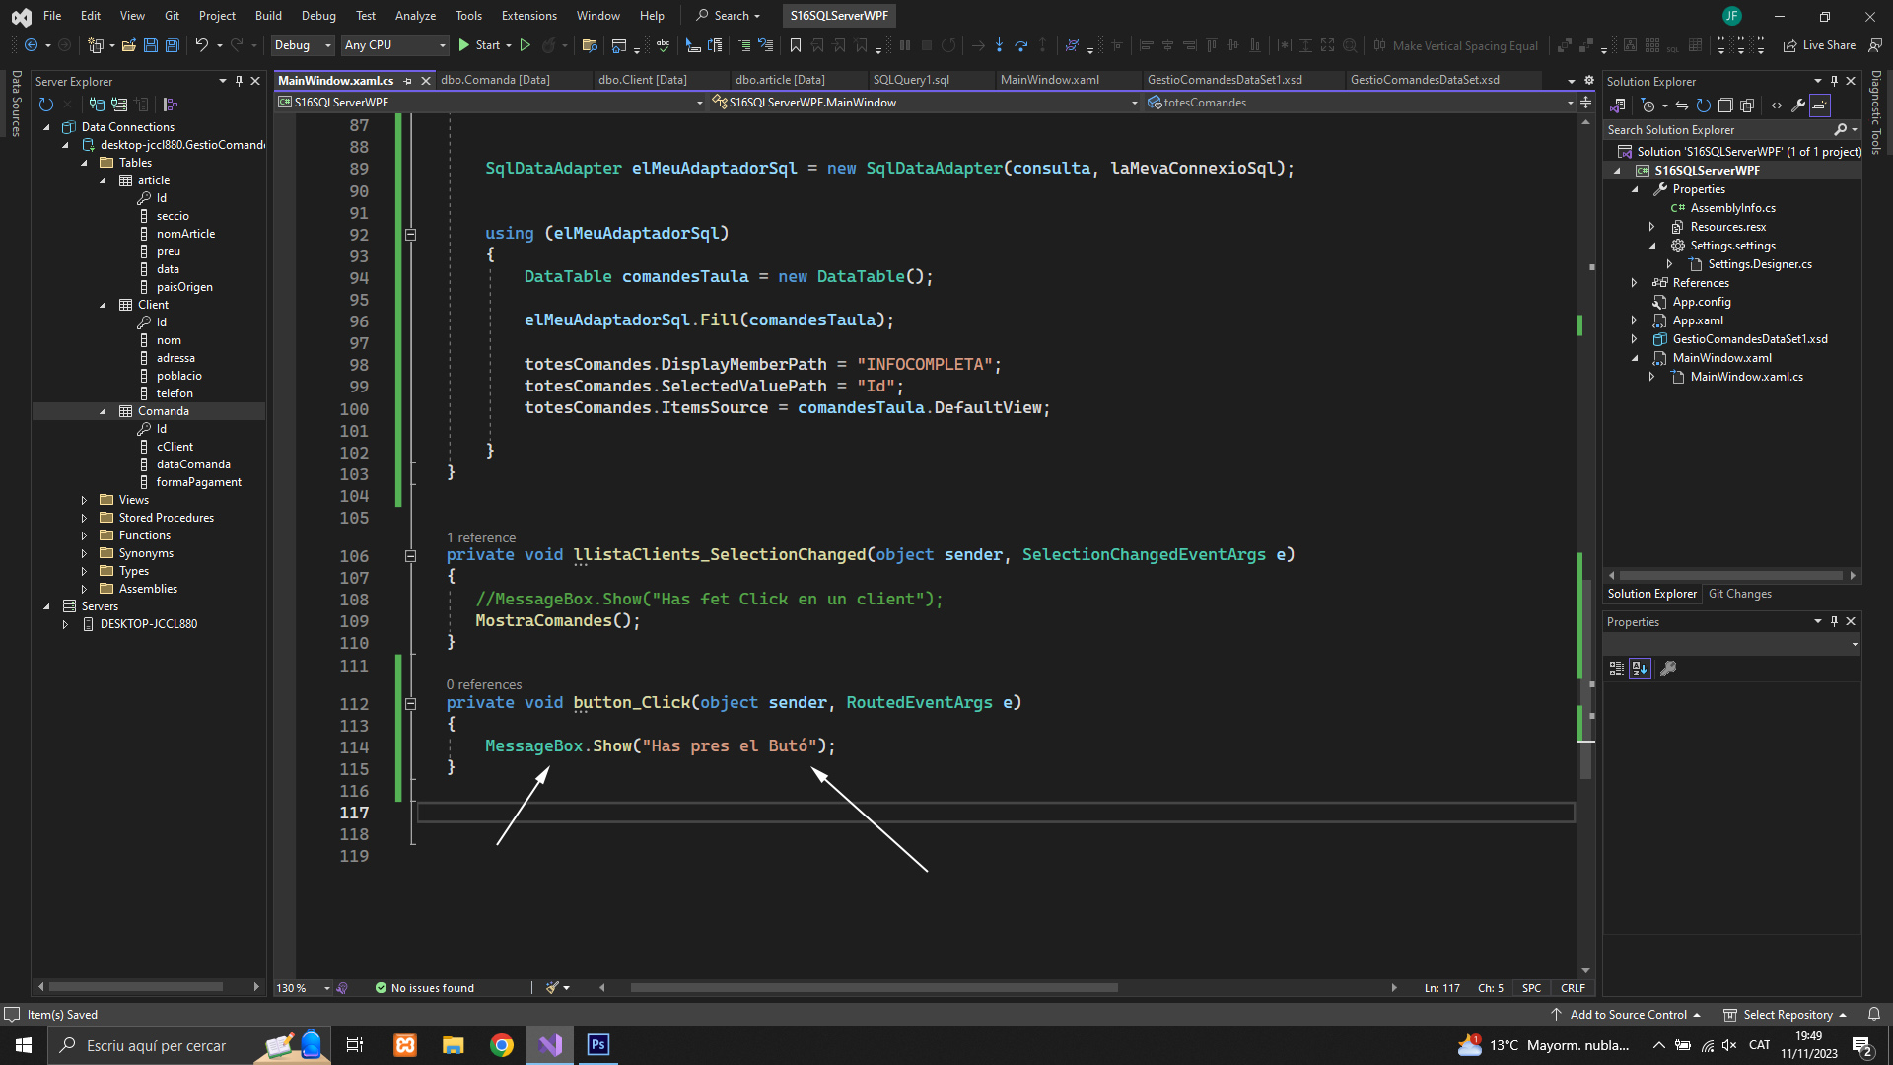Click Connect to Database icon in Server Explorer

click(x=97, y=105)
